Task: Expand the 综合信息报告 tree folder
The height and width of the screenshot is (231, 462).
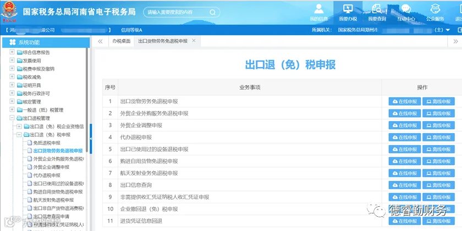Action: [12, 52]
